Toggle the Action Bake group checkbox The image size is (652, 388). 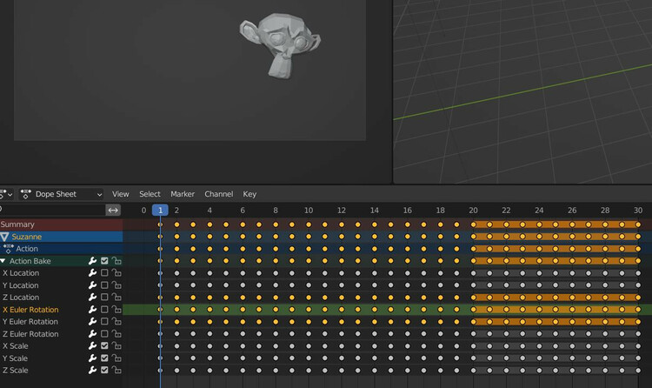104,261
